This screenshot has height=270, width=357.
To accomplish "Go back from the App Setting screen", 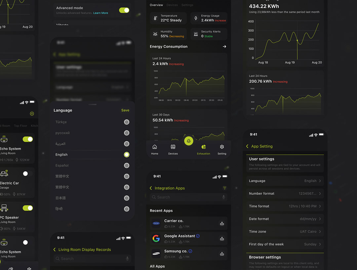I will pyautogui.click(x=247, y=146).
